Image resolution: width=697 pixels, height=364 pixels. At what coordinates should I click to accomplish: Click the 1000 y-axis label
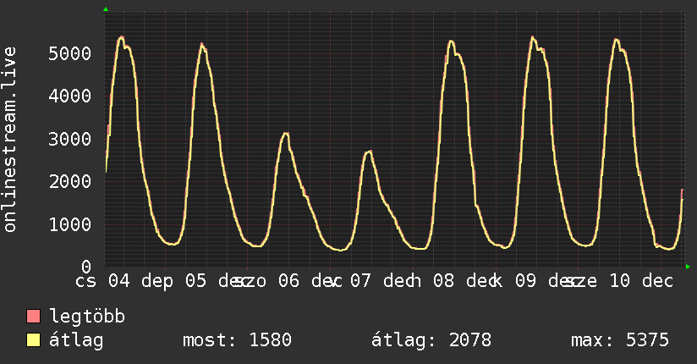pos(70,224)
